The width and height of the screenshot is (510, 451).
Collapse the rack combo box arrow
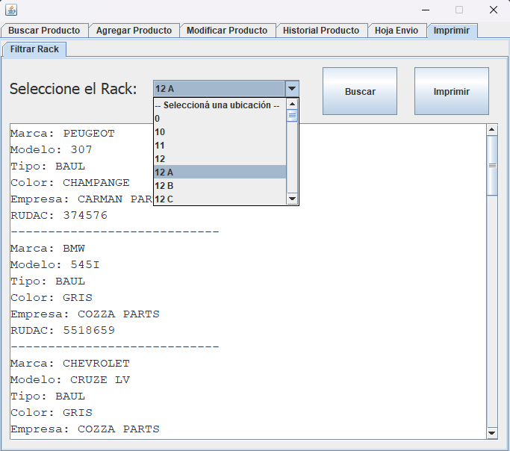pyautogui.click(x=292, y=88)
